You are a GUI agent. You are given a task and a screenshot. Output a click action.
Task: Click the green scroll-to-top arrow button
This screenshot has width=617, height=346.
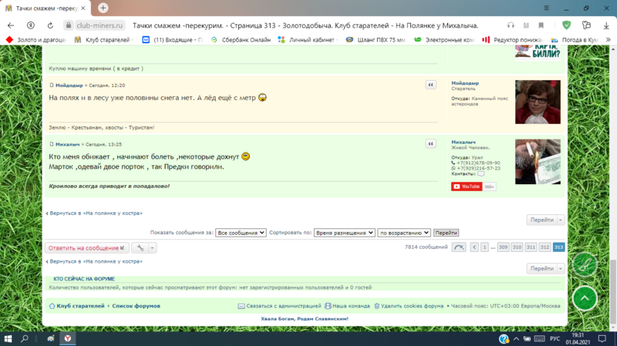pyautogui.click(x=585, y=298)
